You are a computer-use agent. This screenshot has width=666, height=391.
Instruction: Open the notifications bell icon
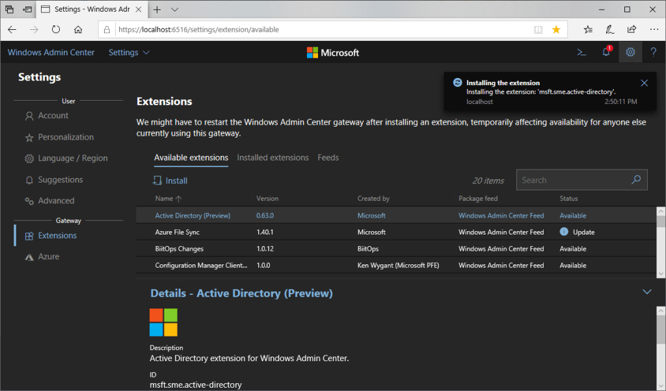tap(606, 52)
